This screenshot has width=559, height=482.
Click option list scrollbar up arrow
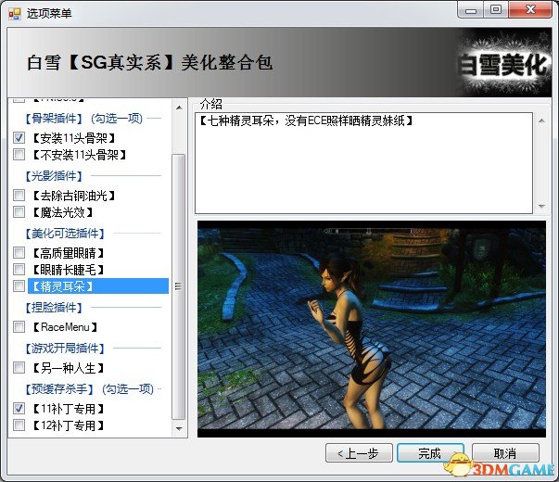click(179, 107)
